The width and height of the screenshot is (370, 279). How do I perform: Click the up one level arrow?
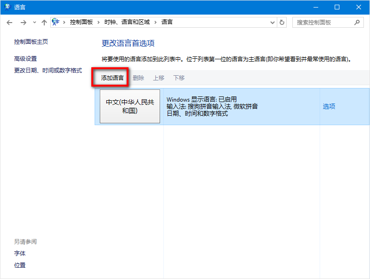pyautogui.click(x=44, y=22)
